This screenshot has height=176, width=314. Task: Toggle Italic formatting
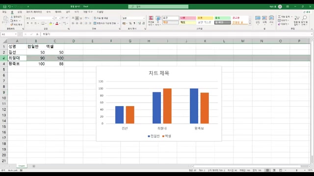click(31, 23)
